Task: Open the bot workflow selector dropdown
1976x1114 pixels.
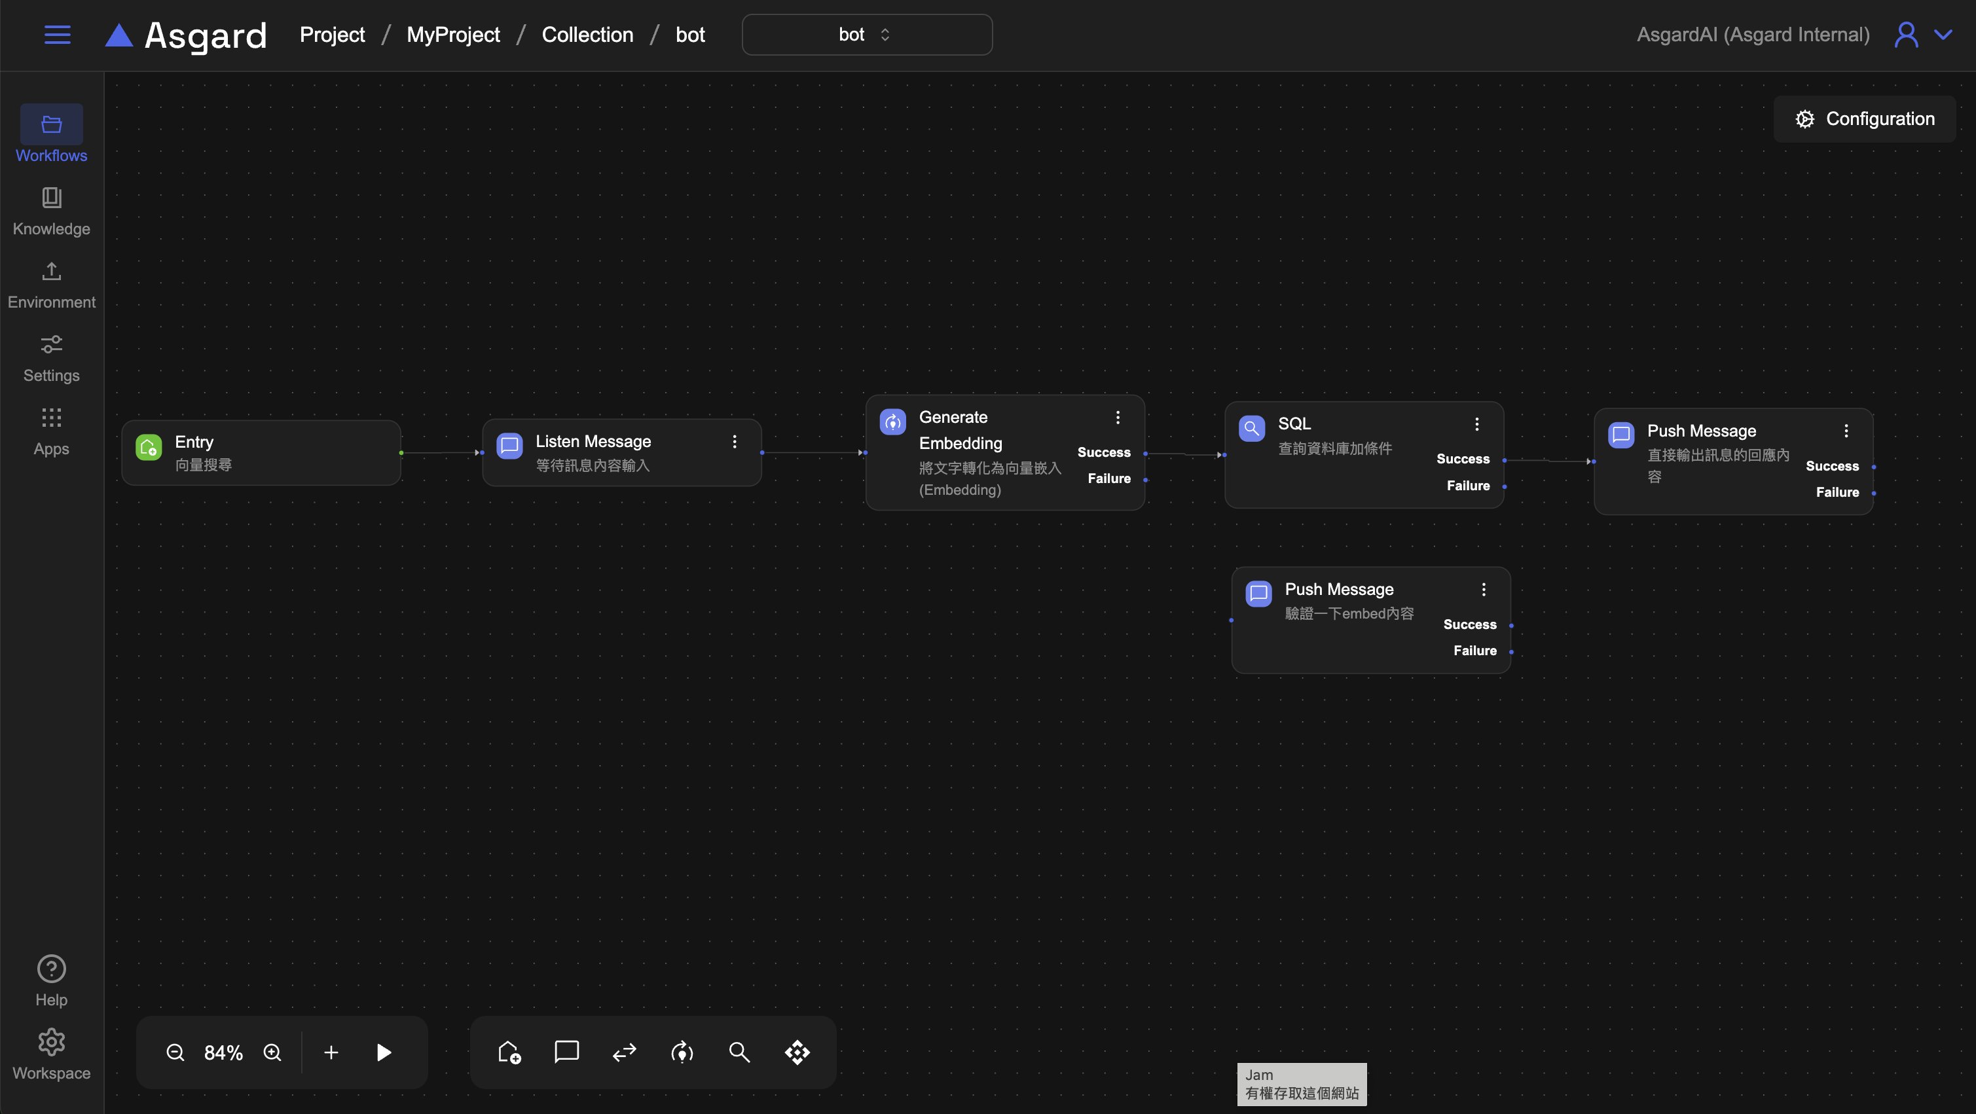Action: [867, 35]
